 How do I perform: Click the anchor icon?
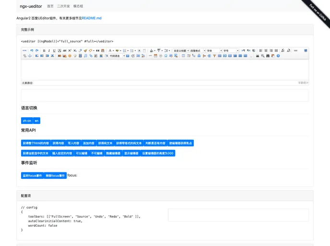(x=30, y=56)
